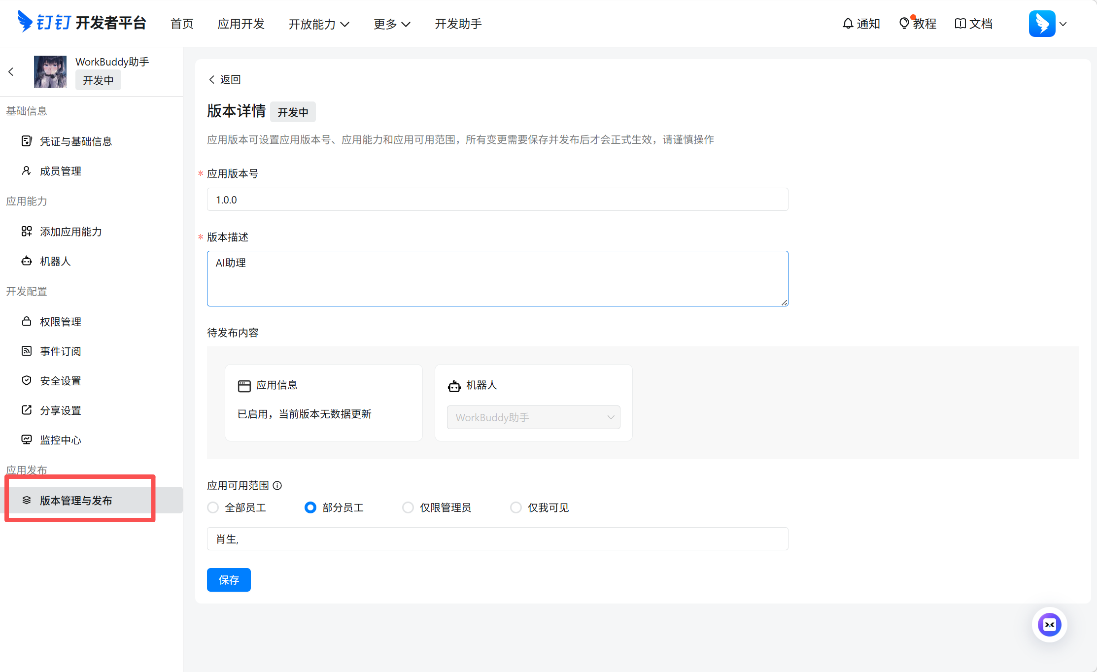Viewport: 1097px width, 672px height.
Task: Open the Monitoring Center item
Action: (x=60, y=440)
